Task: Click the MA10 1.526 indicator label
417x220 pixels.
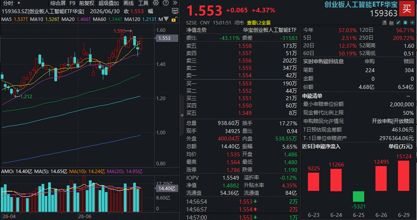Action: tap(44, 19)
